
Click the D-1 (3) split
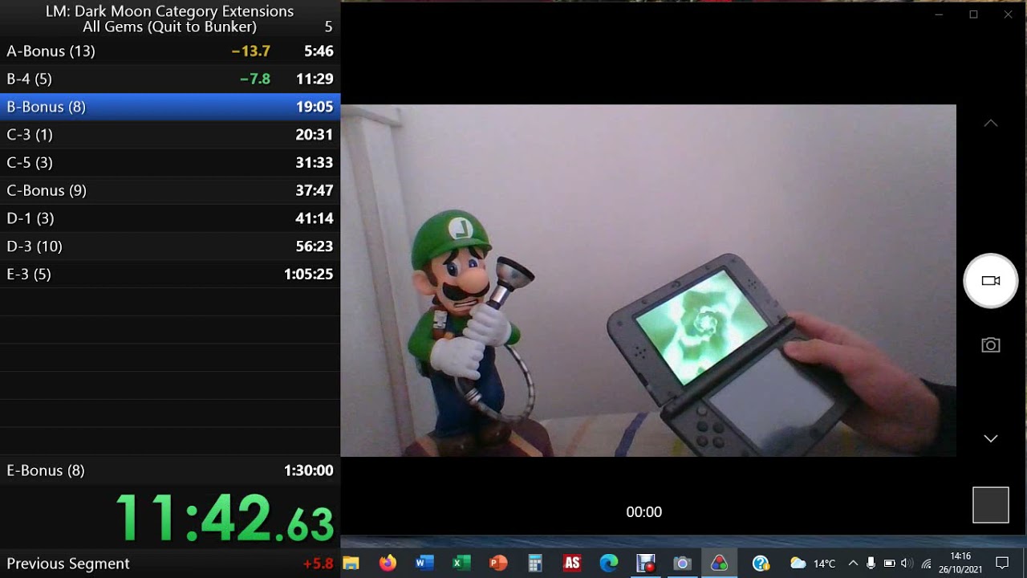(x=170, y=218)
